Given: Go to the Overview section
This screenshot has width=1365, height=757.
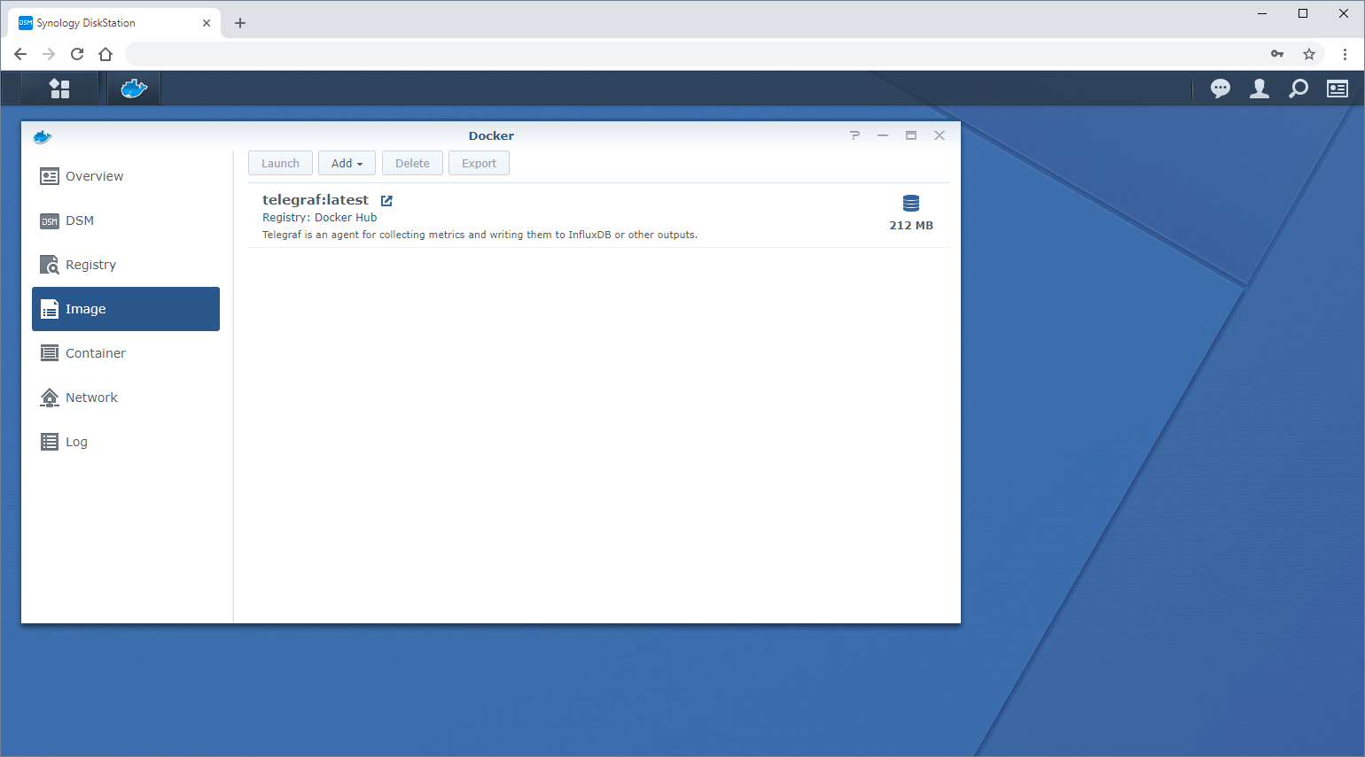Looking at the screenshot, I should pos(126,176).
